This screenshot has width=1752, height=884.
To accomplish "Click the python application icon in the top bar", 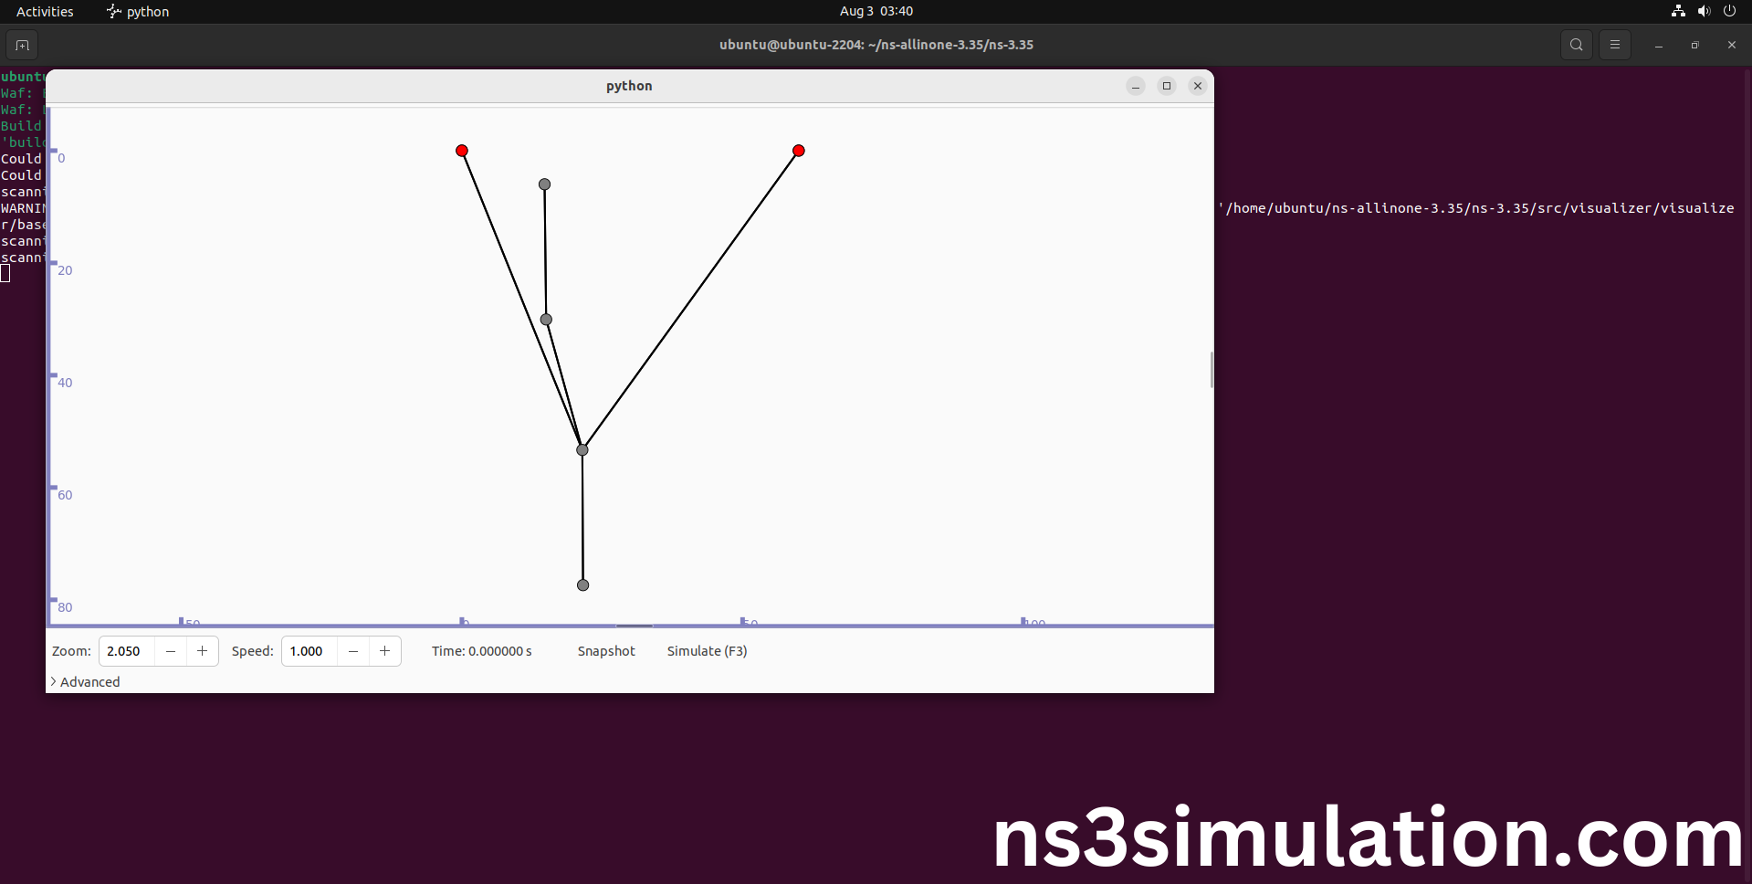I will (x=112, y=11).
